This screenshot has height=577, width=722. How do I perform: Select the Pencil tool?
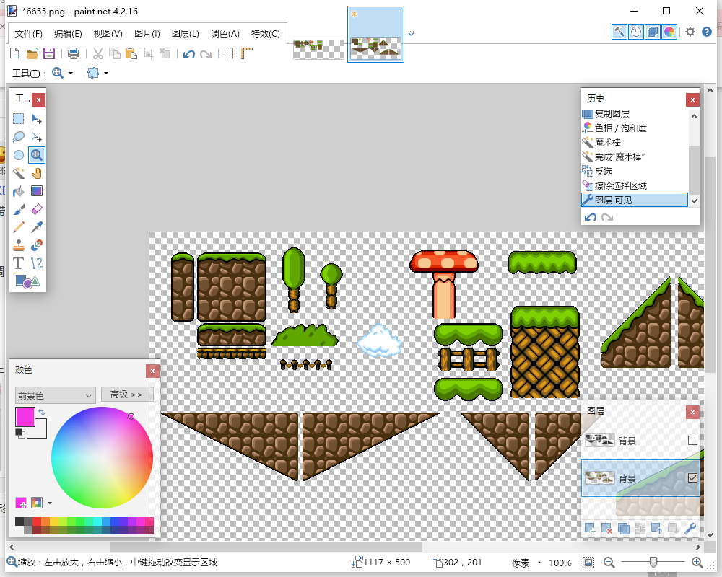[x=19, y=227]
